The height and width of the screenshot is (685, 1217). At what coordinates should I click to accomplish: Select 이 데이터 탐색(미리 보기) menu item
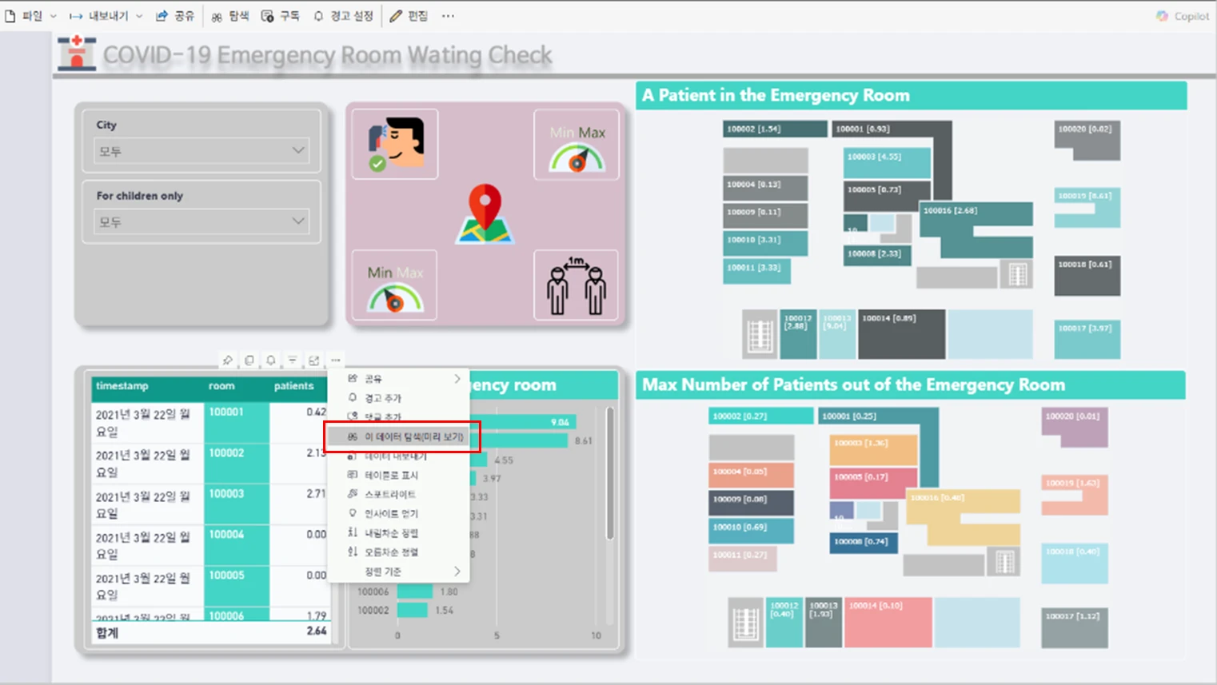coord(404,437)
